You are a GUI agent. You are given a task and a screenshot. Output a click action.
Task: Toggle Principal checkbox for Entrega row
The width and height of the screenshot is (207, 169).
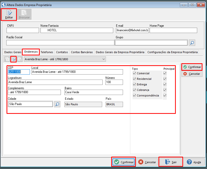(x=165, y=84)
